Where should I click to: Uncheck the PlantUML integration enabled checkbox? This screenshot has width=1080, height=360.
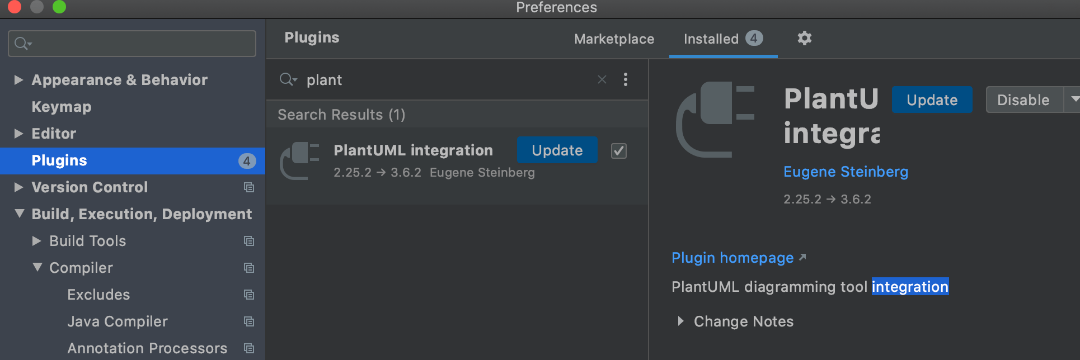point(618,150)
